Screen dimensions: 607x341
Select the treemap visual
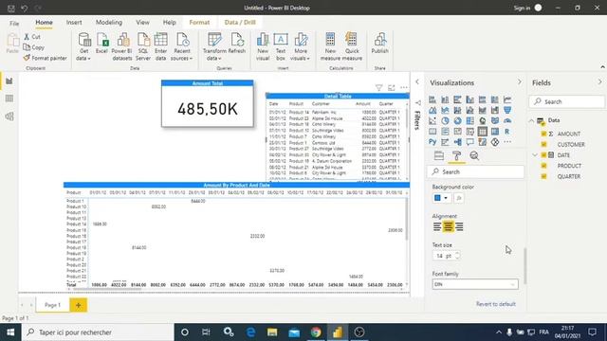(x=470, y=121)
